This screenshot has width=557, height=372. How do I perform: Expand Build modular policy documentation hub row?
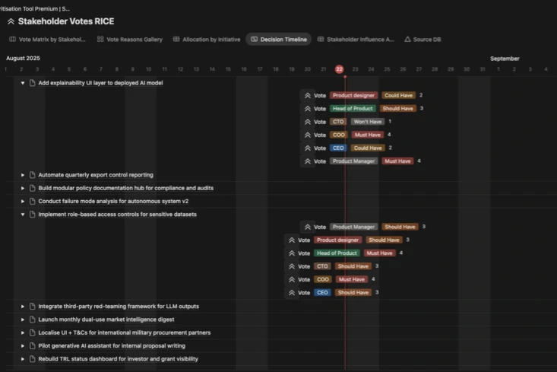(23, 188)
